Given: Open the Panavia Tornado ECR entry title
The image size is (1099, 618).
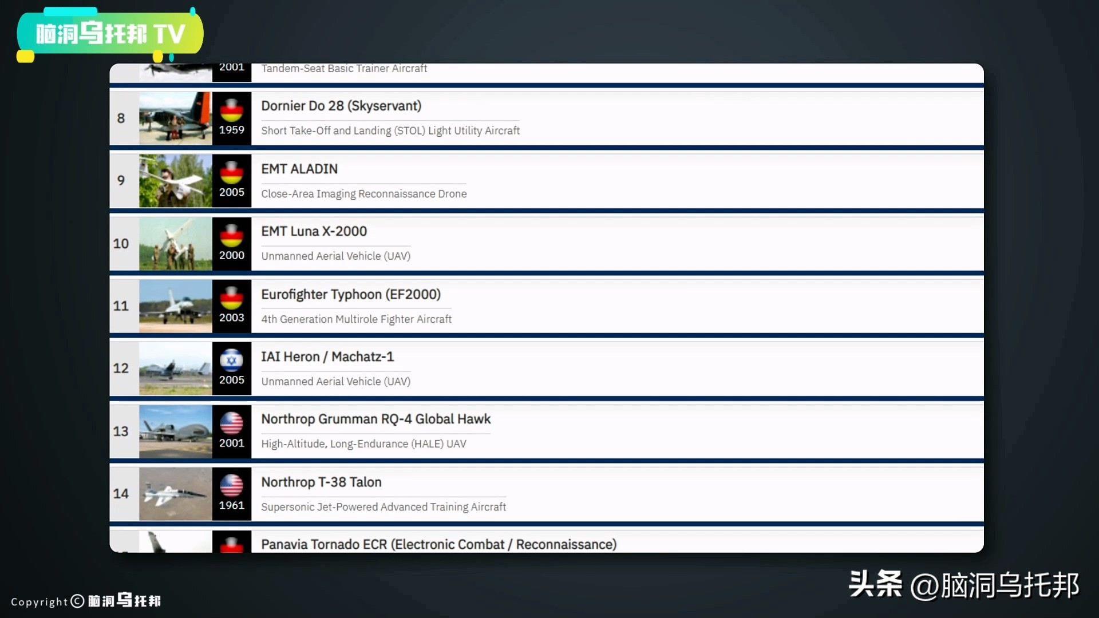Looking at the screenshot, I should click(x=438, y=544).
